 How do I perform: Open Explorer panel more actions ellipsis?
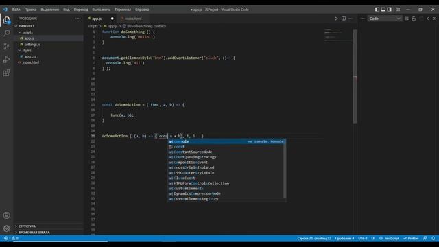[77, 19]
